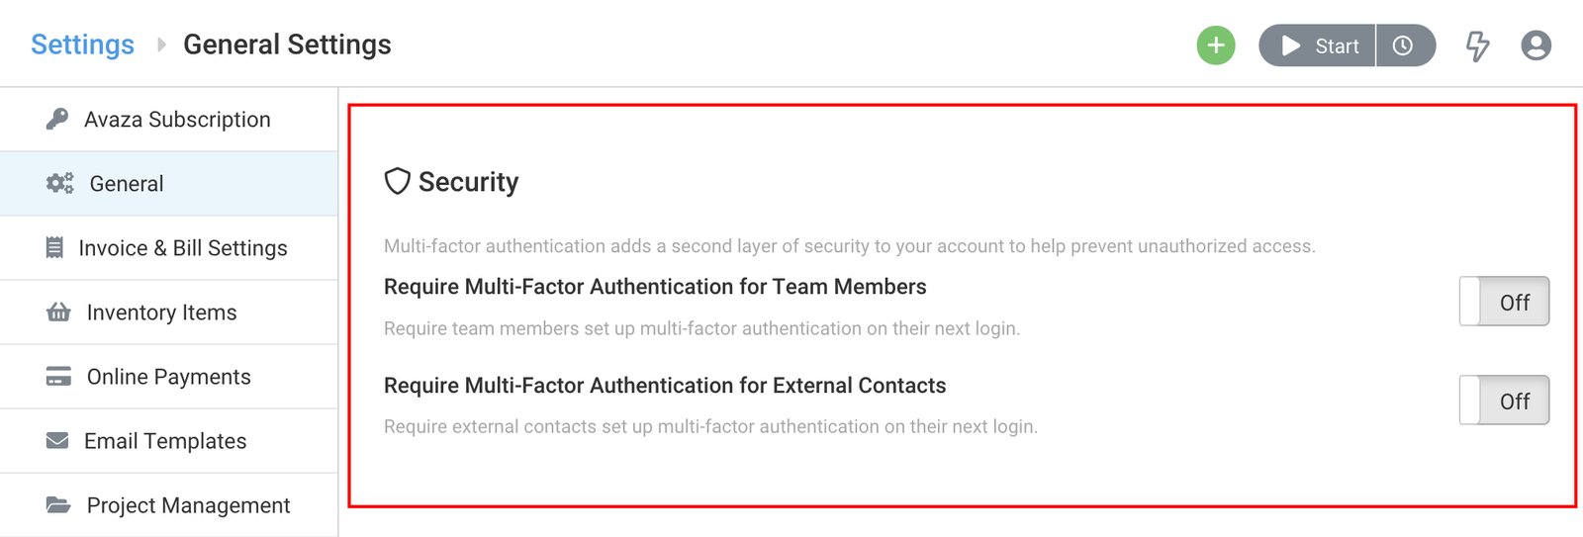
Task: Click the key icon beside Avaza Subscription
Action: pos(57,120)
